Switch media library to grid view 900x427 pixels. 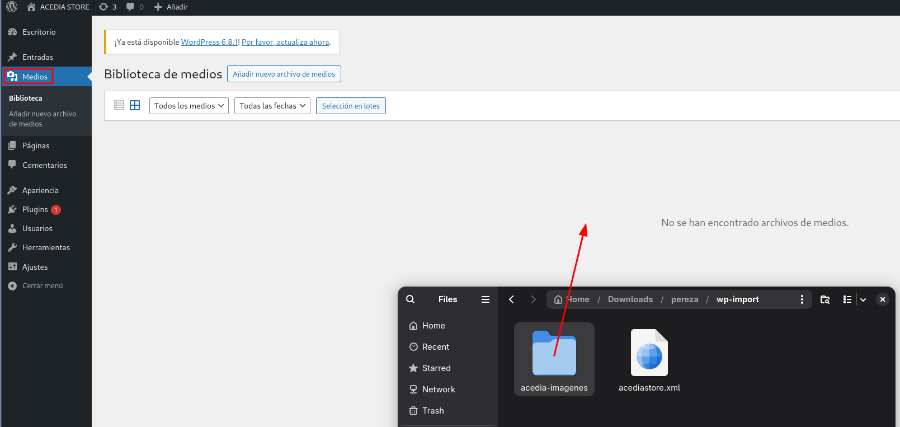(135, 105)
